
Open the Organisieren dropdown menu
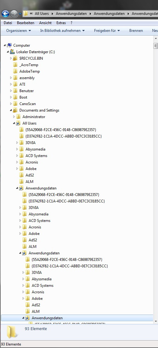[x=19, y=31]
